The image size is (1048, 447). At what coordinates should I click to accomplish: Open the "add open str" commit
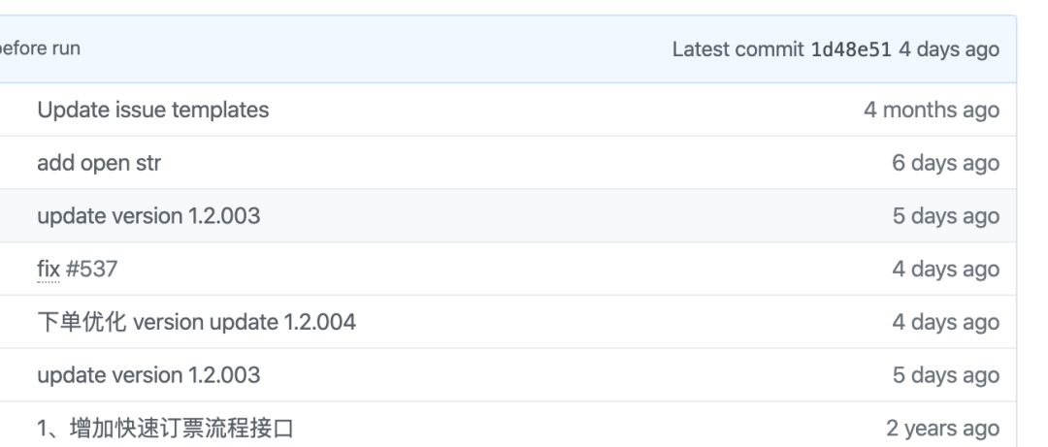point(99,163)
